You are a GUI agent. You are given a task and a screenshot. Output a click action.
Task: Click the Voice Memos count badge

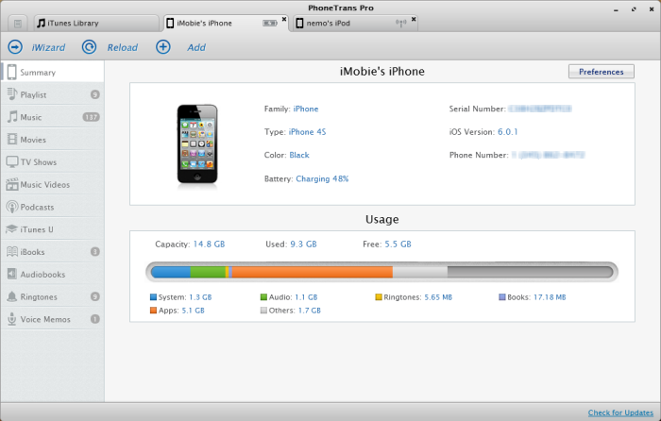coord(95,319)
